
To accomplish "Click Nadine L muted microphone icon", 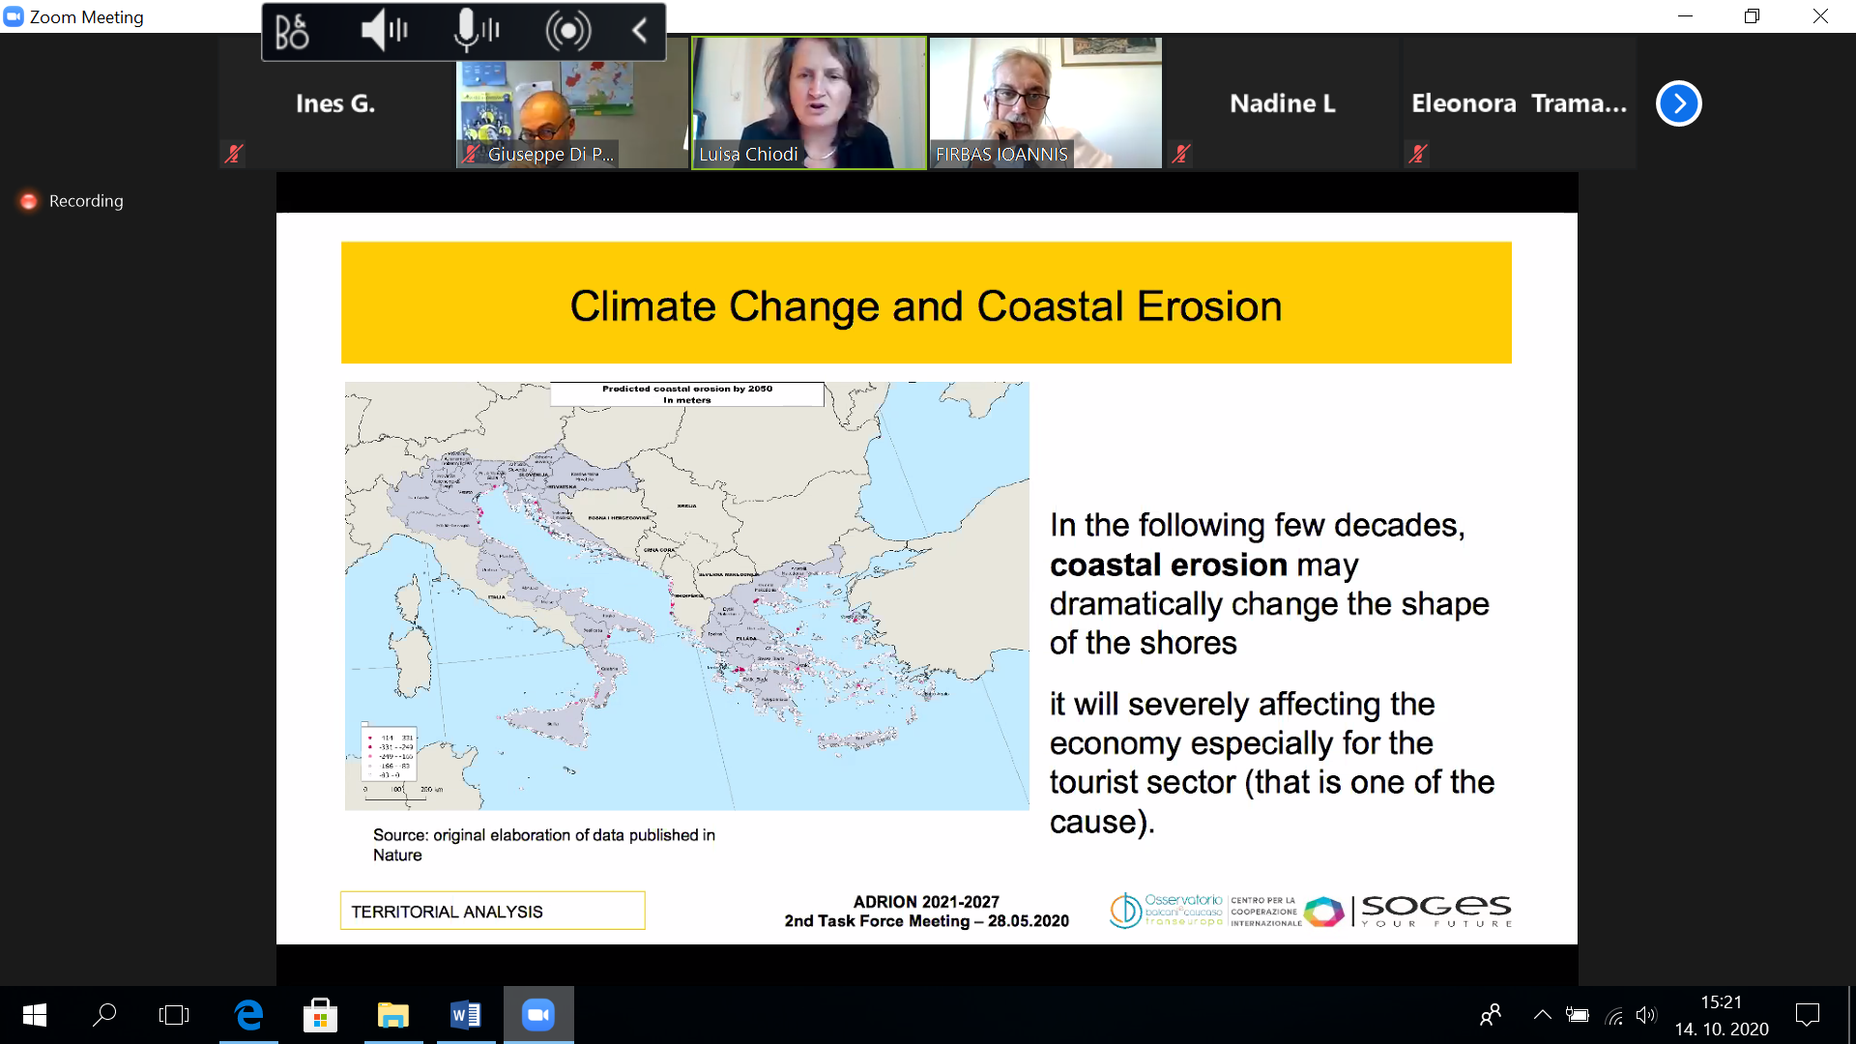I will 1180,154.
